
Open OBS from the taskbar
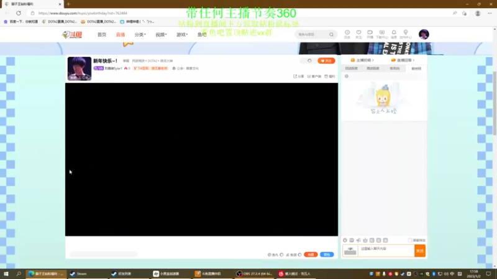[x=254, y=273]
